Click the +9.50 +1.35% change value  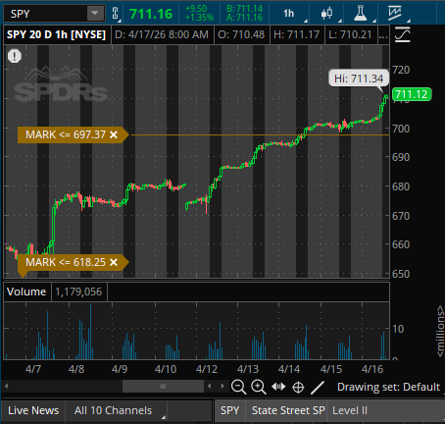coord(199,13)
